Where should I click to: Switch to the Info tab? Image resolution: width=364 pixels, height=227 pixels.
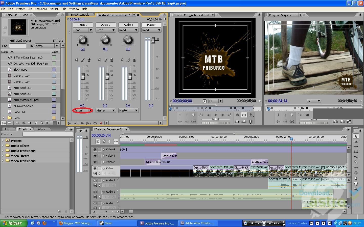pyautogui.click(x=8, y=129)
